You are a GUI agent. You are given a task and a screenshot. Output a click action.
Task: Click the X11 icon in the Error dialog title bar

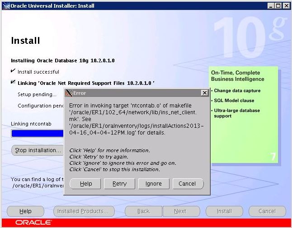pos(69,93)
